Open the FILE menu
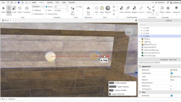This screenshot has height=102, width=181. 3,3
